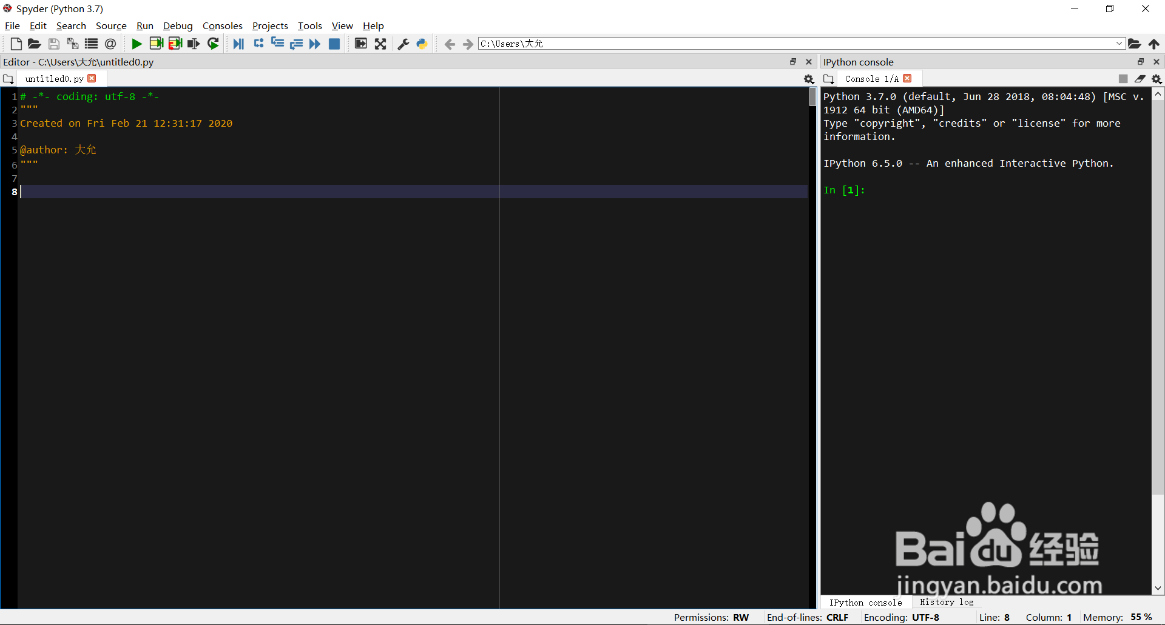This screenshot has width=1165, height=625.
Task: Open Preferences with the wrench icon
Action: (x=403, y=44)
